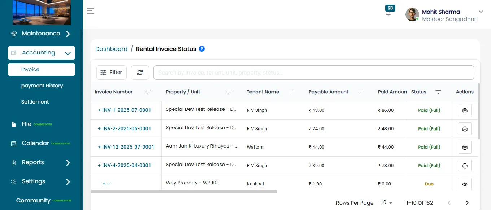
Task: Sort by Property / Unit column icon
Action: coord(229,92)
